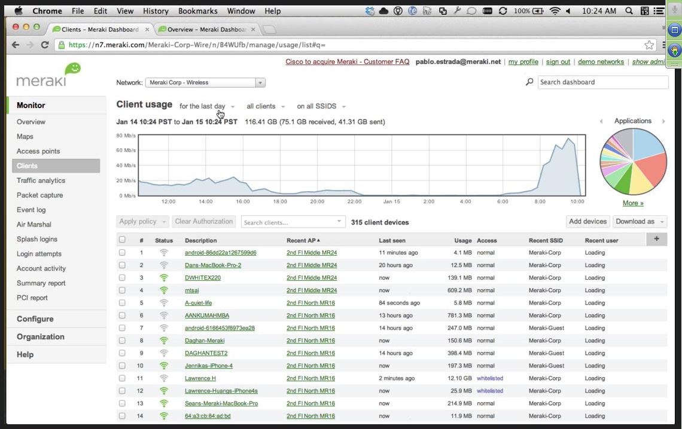
Task: Open Notification Center list icon
Action: (x=659, y=11)
